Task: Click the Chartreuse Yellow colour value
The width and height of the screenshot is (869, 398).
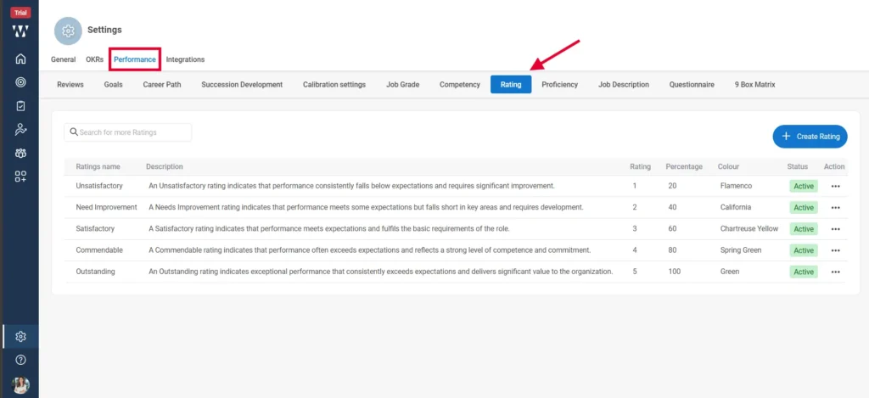Action: pyautogui.click(x=749, y=228)
